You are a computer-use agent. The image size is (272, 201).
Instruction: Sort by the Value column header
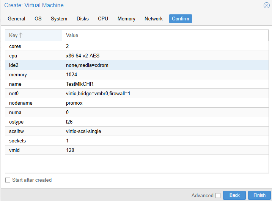tap(165, 35)
